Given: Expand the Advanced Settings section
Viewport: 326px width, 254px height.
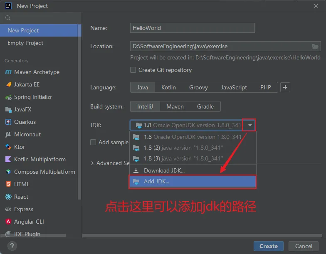Looking at the screenshot, I should pyautogui.click(x=92, y=163).
